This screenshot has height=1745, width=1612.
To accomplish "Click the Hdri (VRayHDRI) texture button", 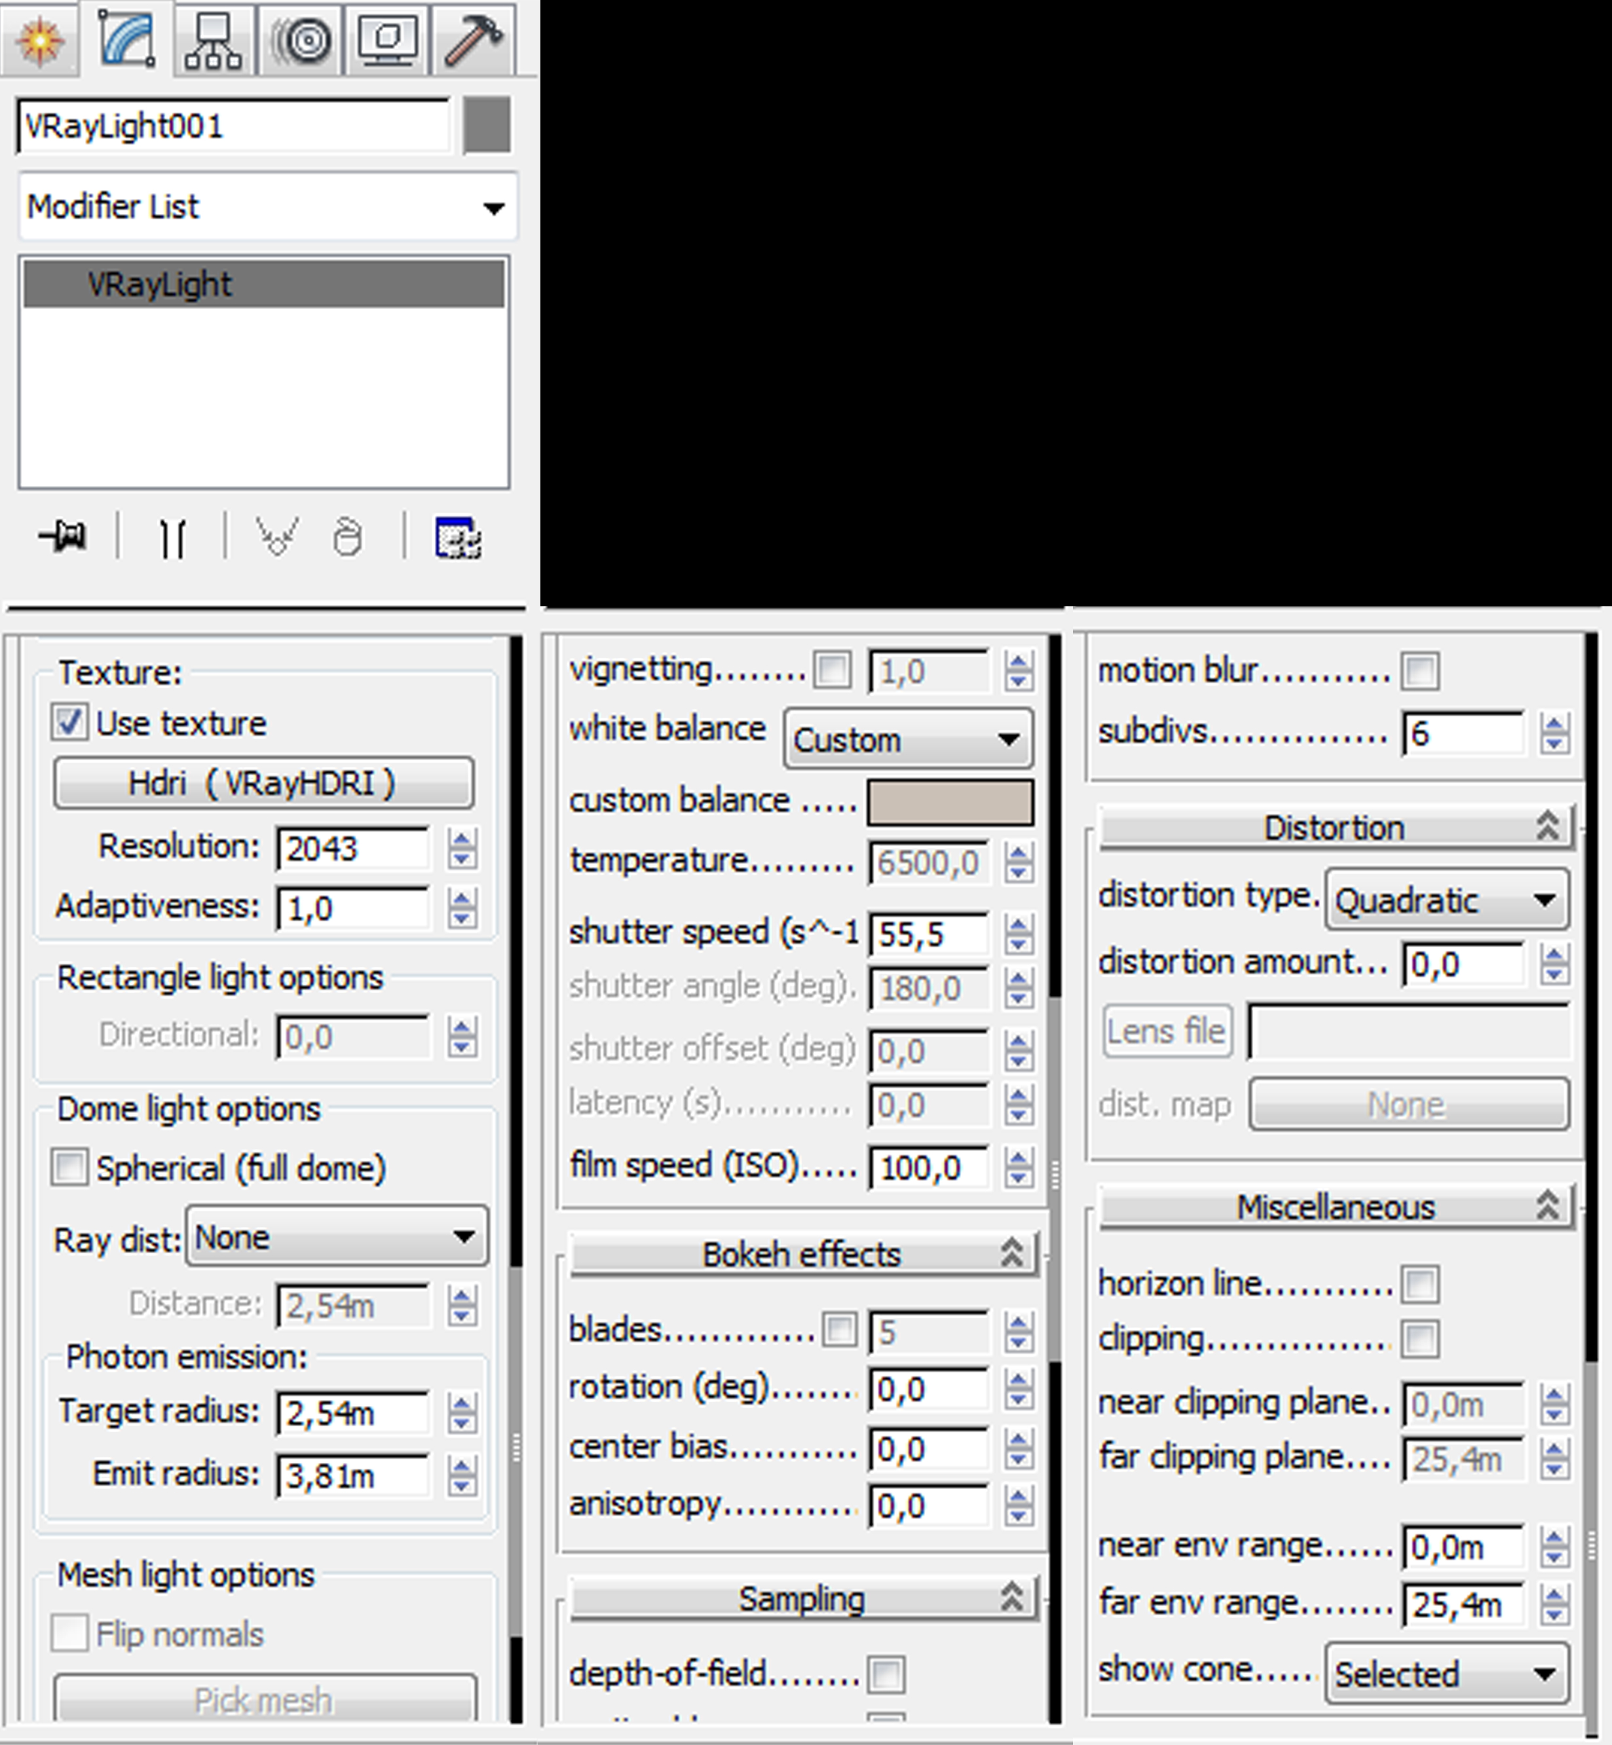I will 263,783.
